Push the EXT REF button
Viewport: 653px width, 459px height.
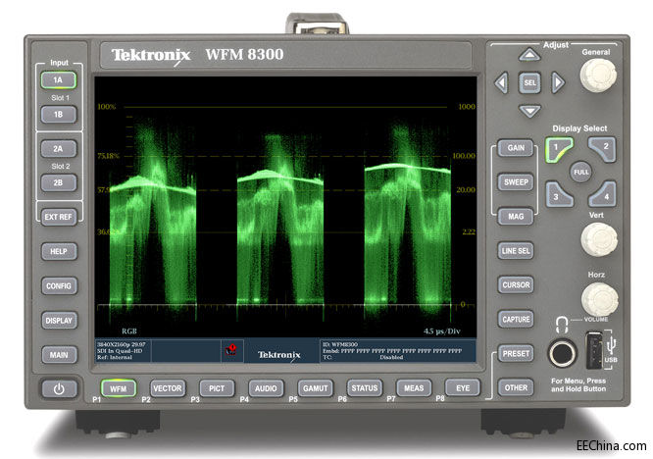click(59, 217)
